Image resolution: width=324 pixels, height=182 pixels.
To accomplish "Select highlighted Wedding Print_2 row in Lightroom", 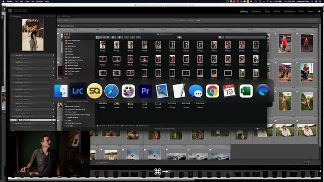I will (x=33, y=120).
